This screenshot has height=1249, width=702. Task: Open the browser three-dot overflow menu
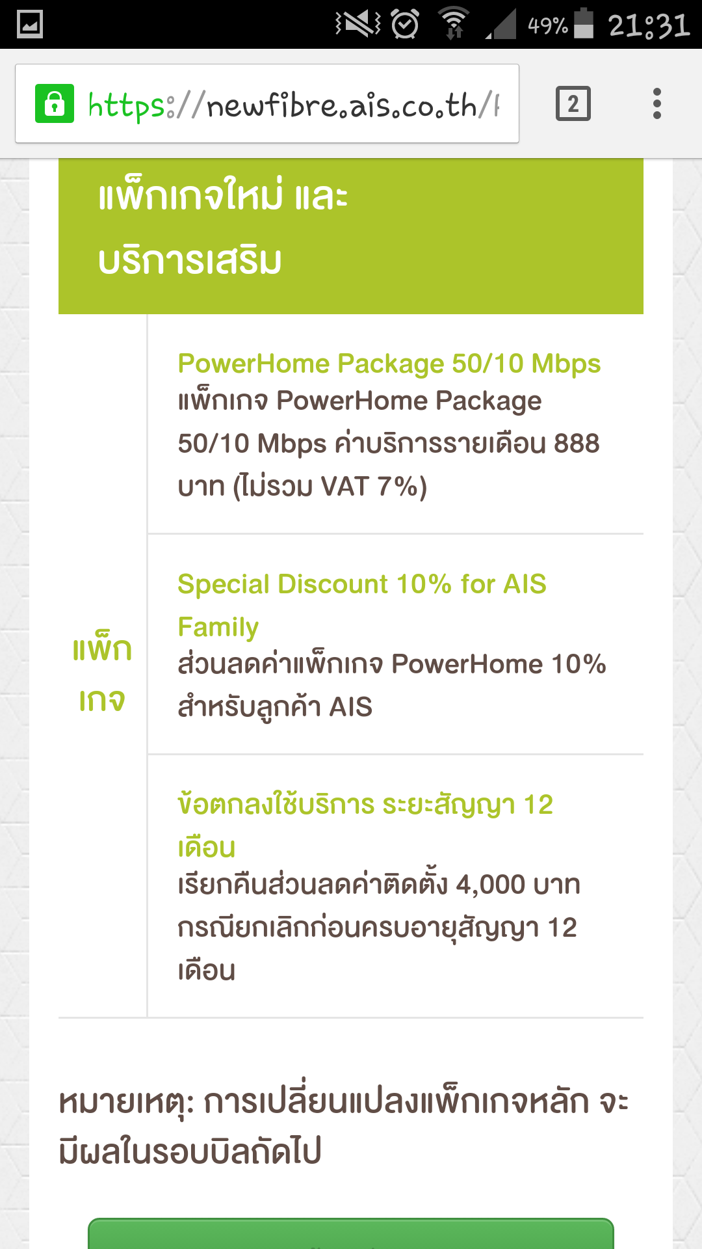coord(657,104)
